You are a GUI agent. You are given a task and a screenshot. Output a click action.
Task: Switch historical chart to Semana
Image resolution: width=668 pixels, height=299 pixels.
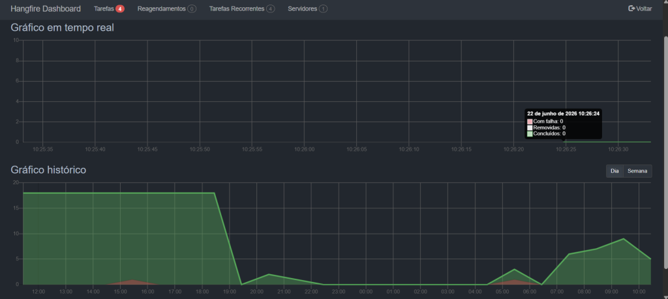pos(637,171)
